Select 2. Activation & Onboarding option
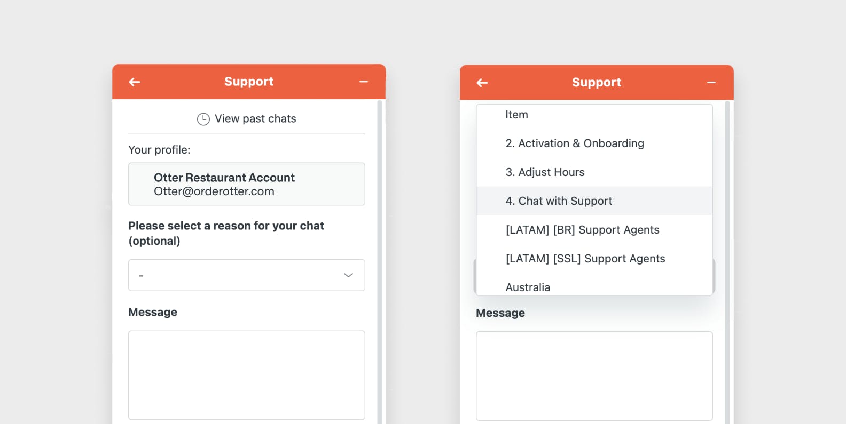Viewport: 846px width, 424px height. pos(594,143)
